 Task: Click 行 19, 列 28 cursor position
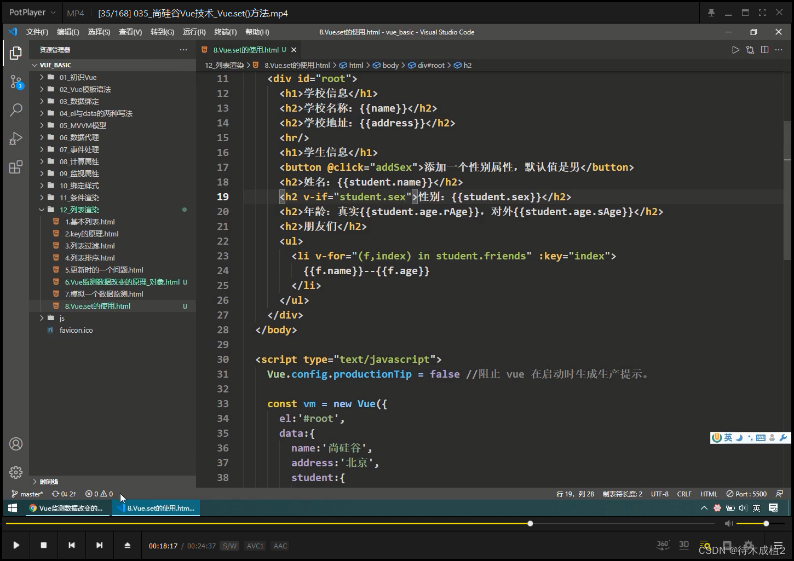pos(575,494)
